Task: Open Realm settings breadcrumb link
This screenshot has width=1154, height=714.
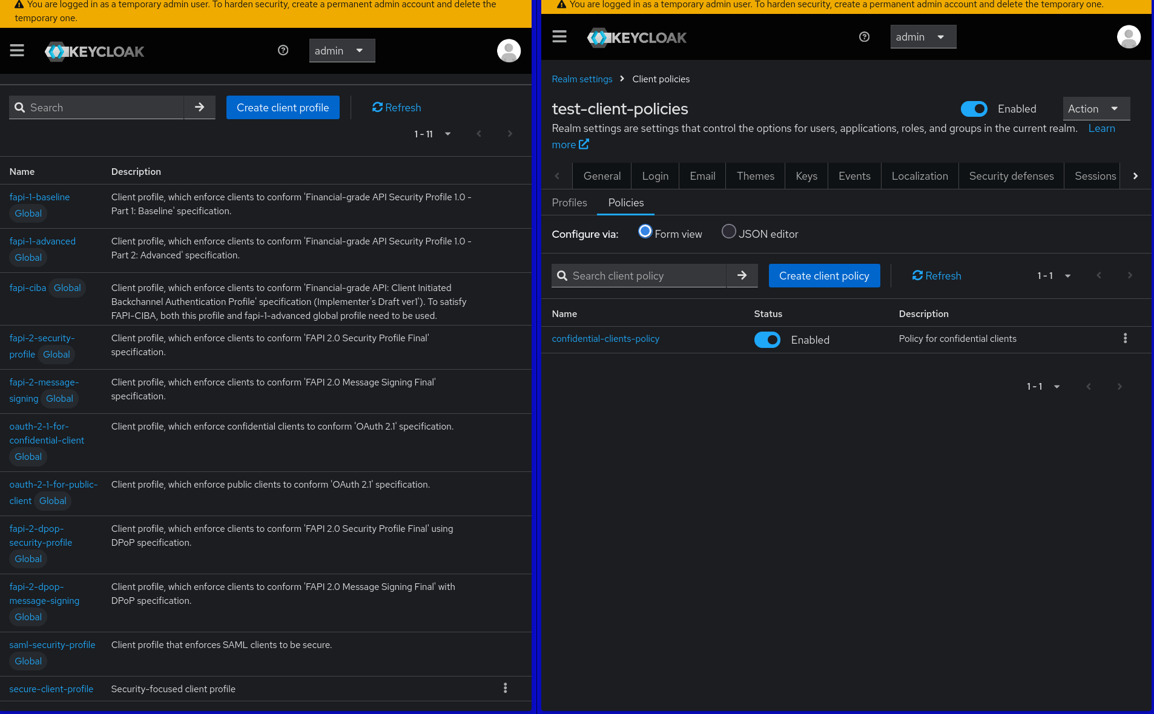Action: [x=582, y=79]
